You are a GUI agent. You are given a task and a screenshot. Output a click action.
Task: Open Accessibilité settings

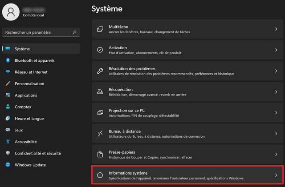click(x=41, y=142)
